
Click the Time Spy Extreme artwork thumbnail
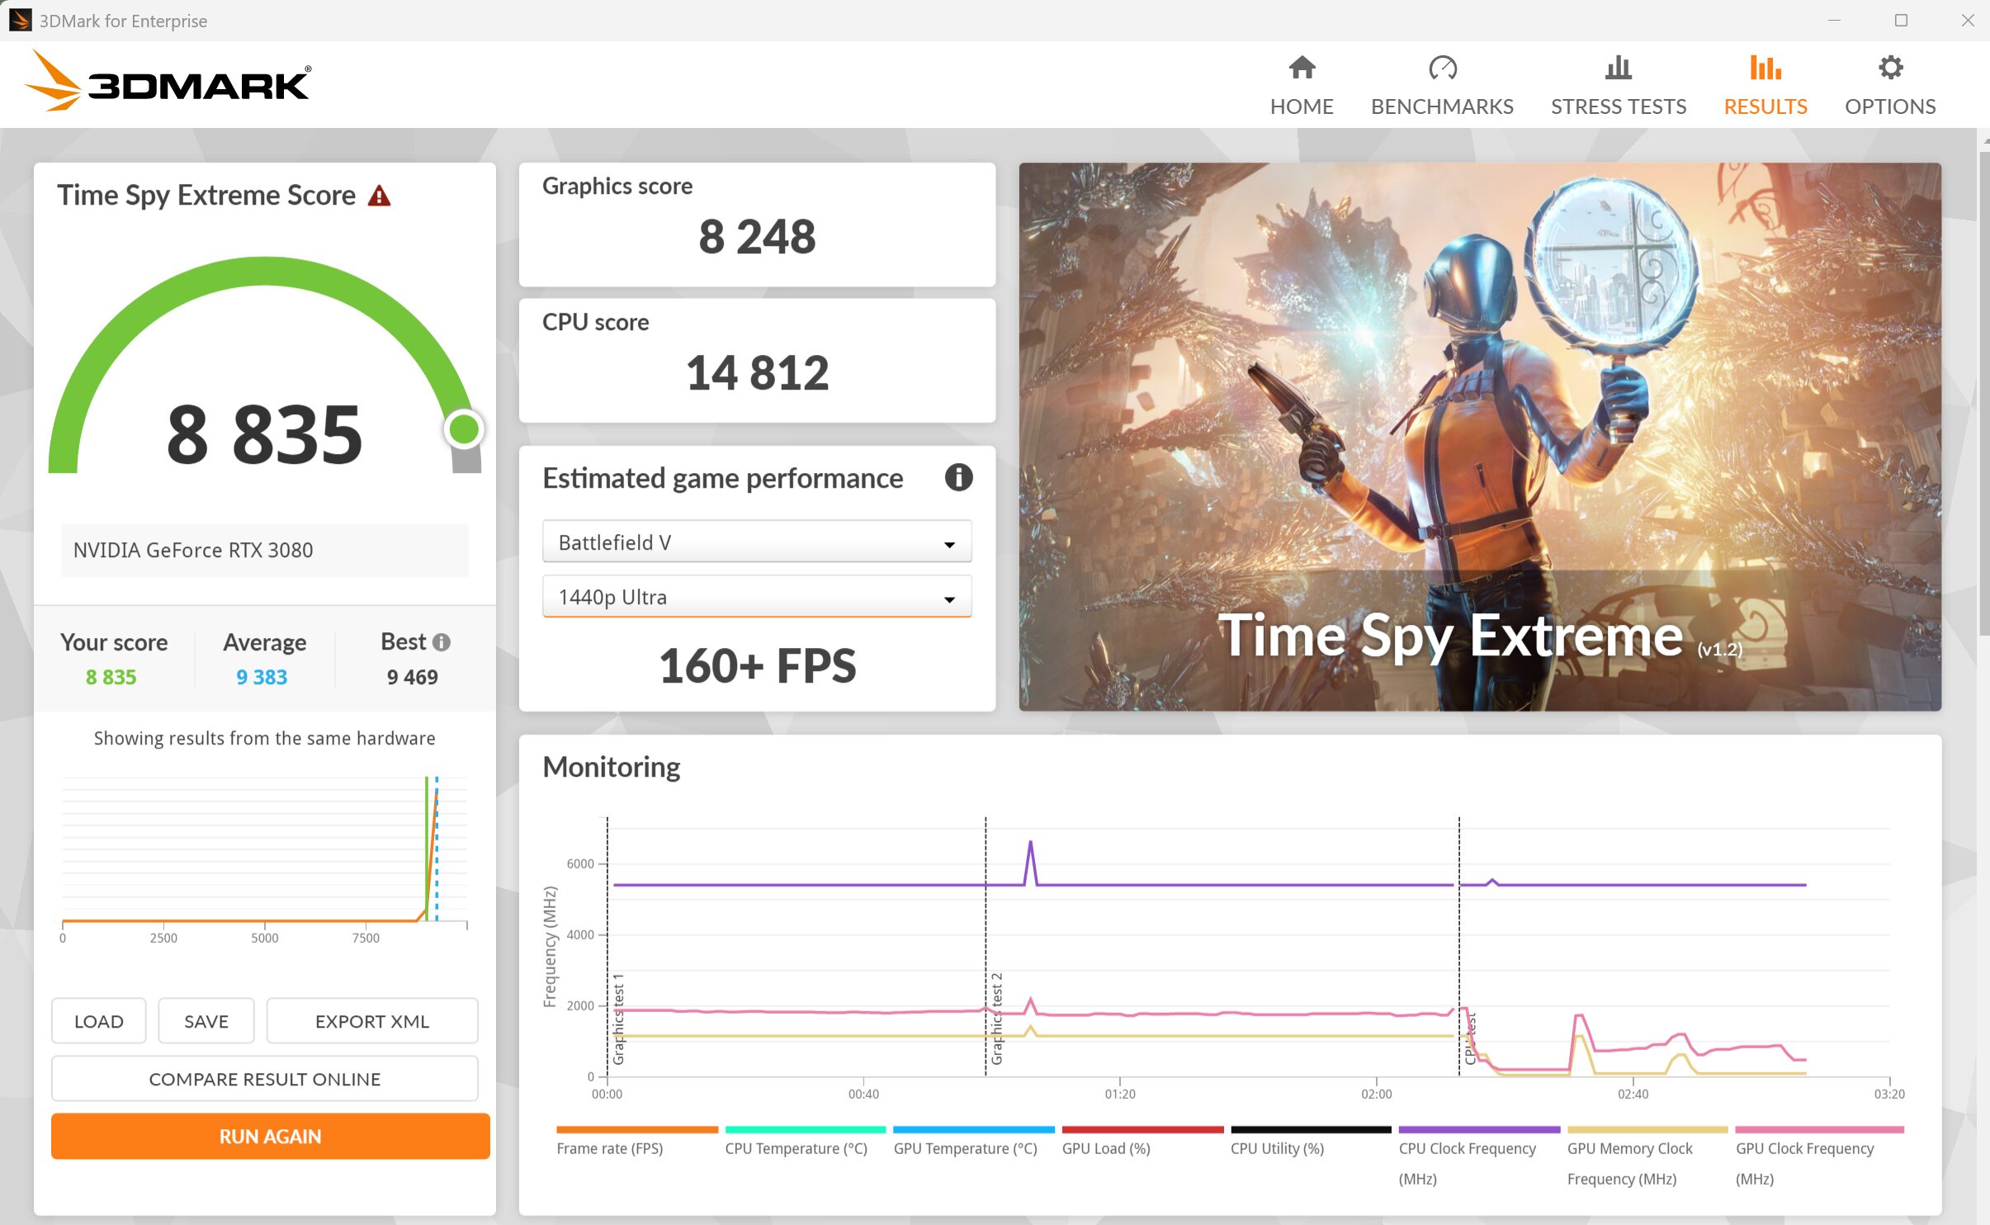(1479, 436)
